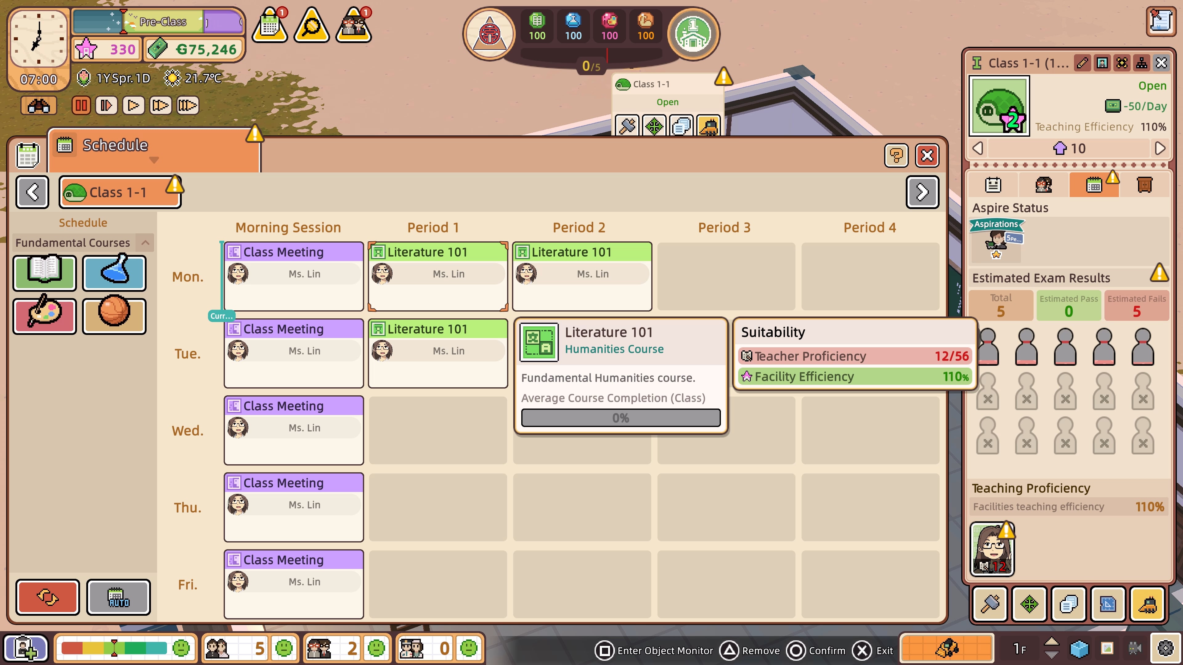Go to next class with right arrow
Image resolution: width=1183 pixels, height=665 pixels.
tap(922, 192)
